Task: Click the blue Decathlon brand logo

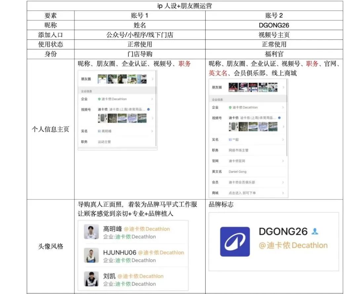Action: pos(235,242)
